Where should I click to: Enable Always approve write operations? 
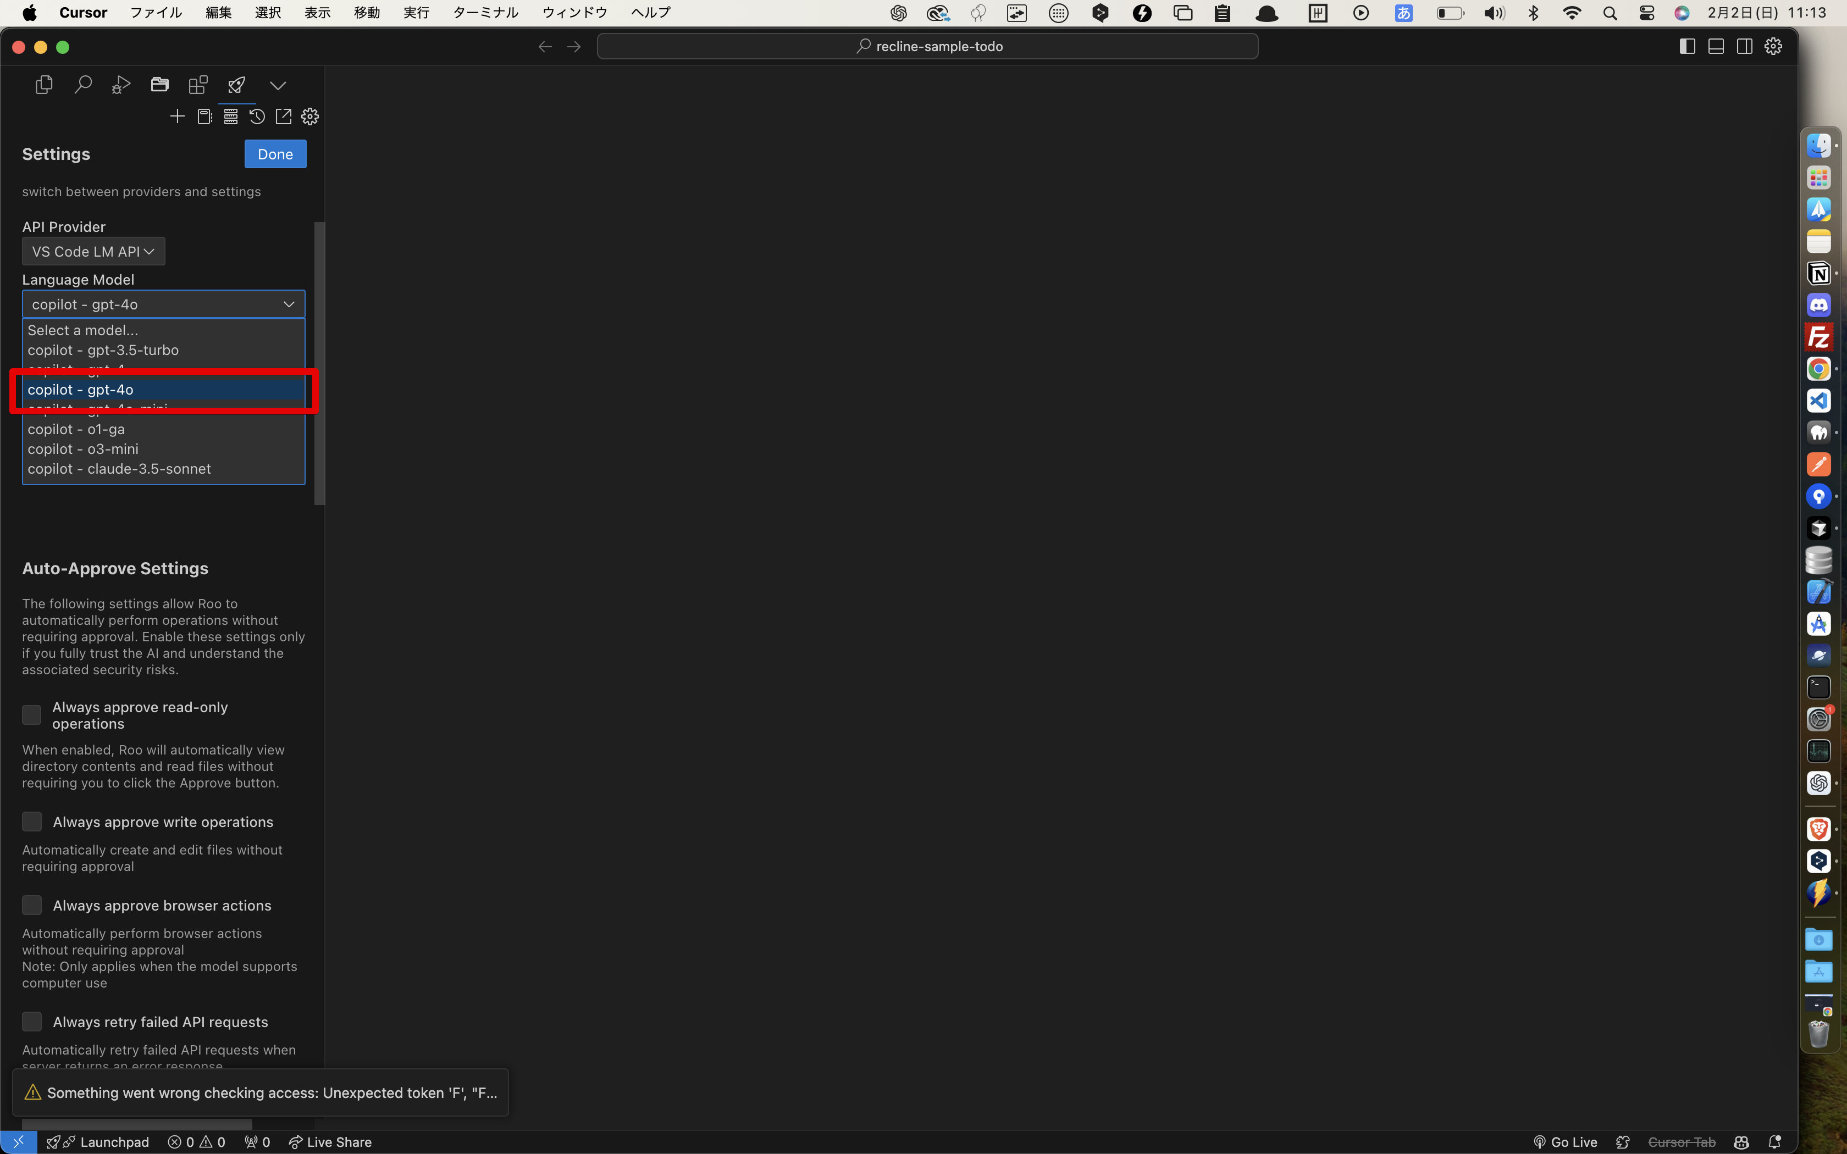click(x=31, y=821)
